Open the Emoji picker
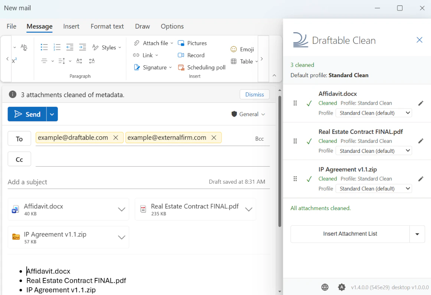Viewport: 431px width, 295px height. 242,49
